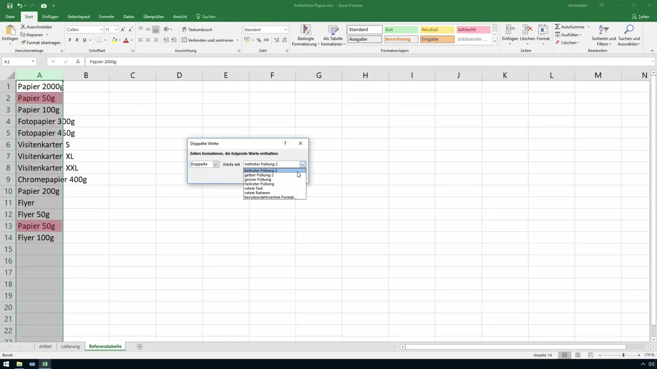Expand Verbinden und zentrieren dropdown arrow
The height and width of the screenshot is (369, 657).
(x=237, y=40)
